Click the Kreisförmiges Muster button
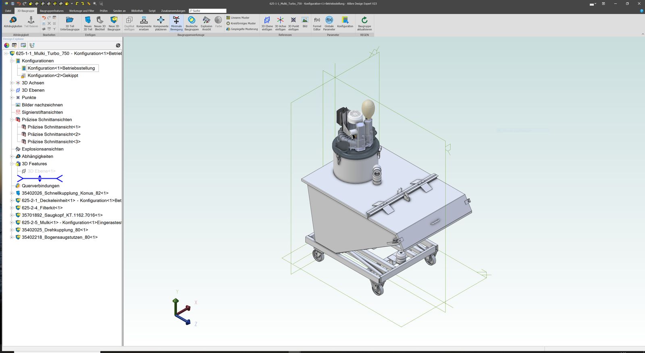This screenshot has height=353, width=645. (x=241, y=23)
